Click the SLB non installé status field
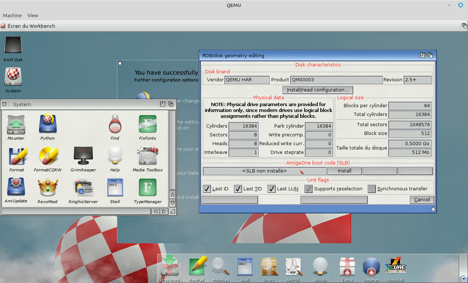The image size is (468, 283). (264, 171)
